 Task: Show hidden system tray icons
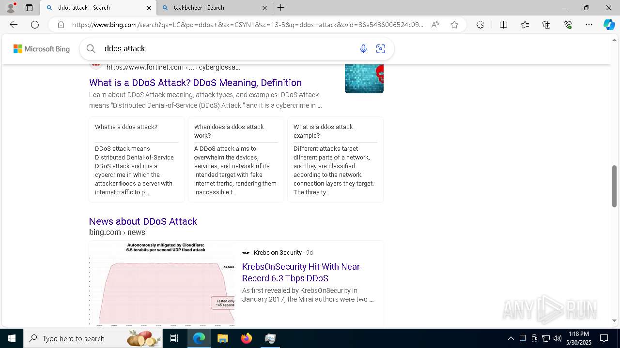[511, 338]
